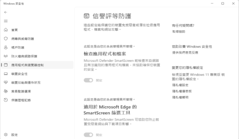Click the back arrow icon
The width and height of the screenshot is (239, 139).
click(6, 12)
